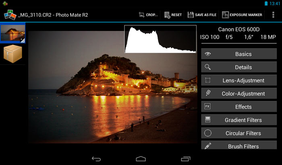Click the Reset icon with X badge

[x=167, y=15]
